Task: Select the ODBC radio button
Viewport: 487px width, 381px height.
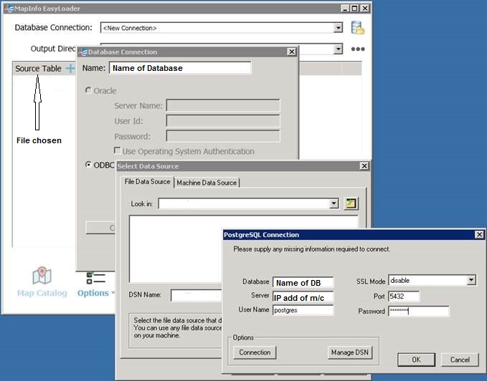Action: 89,165
